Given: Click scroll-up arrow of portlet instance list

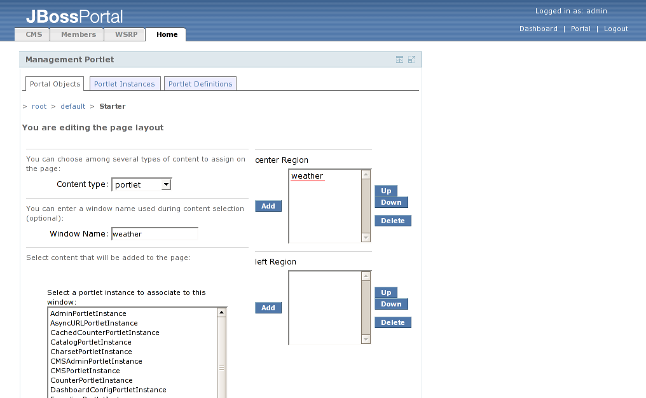Looking at the screenshot, I should (221, 312).
